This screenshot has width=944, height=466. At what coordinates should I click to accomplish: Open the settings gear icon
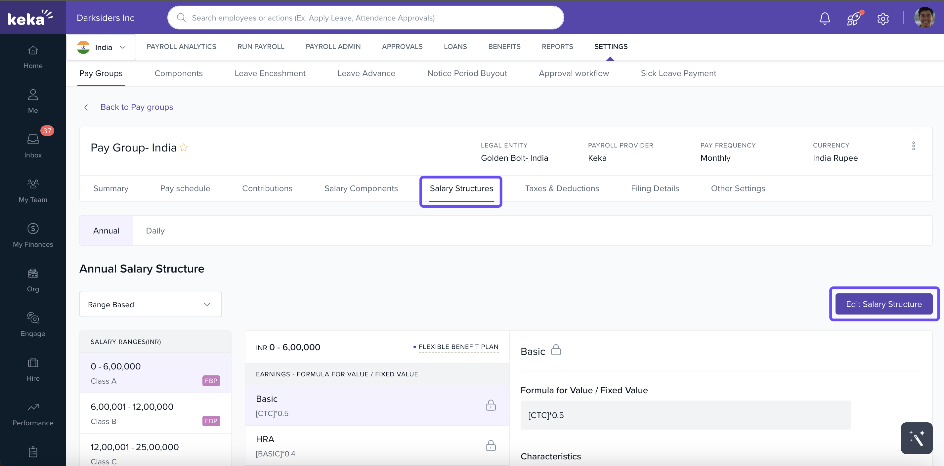pyautogui.click(x=883, y=18)
